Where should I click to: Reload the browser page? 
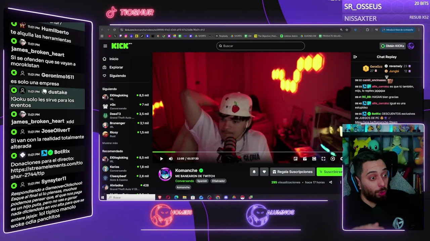click(x=114, y=30)
